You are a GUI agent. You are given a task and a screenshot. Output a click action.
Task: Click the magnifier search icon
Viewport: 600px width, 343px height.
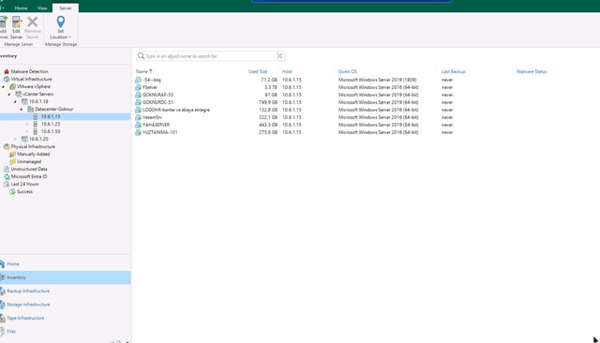click(141, 56)
